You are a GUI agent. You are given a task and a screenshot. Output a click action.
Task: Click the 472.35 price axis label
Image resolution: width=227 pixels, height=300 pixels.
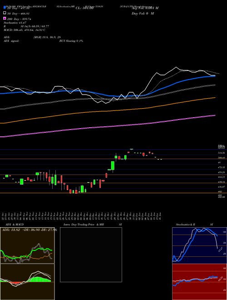click(222, 167)
